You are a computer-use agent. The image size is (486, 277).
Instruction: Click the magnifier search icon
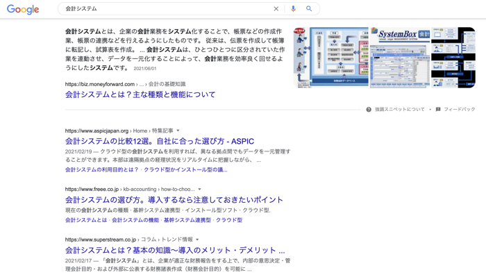pos(309,8)
